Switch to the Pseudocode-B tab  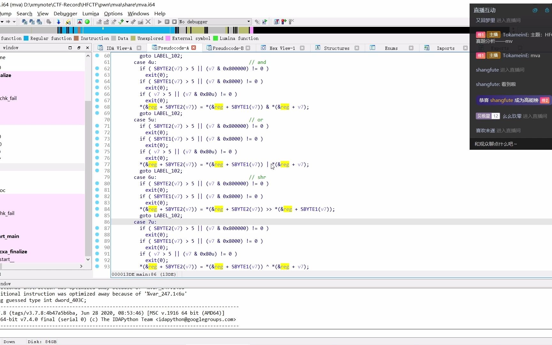pos(228,48)
